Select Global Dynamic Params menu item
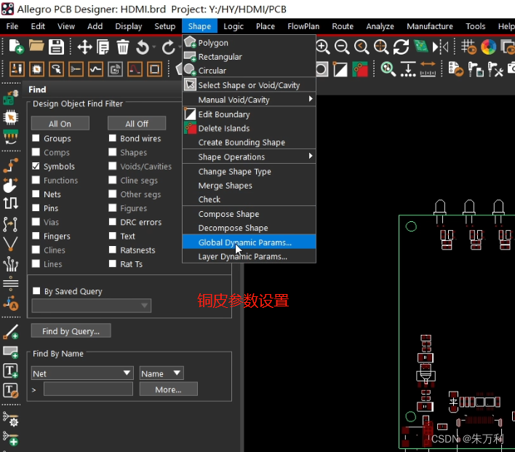Screen dimensions: 515x452 (x=244, y=242)
